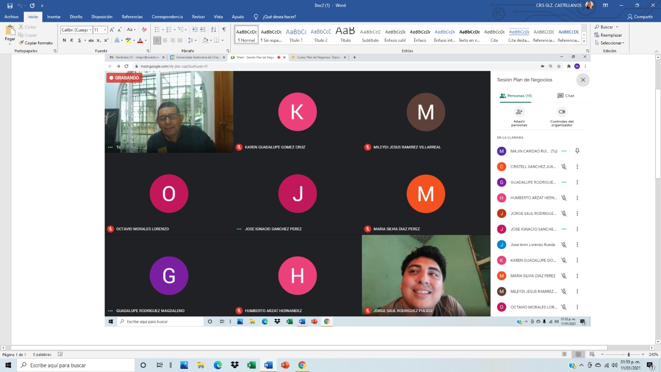The image size is (661, 372).
Task: Switch to web layout view in status bar
Action: click(591, 354)
